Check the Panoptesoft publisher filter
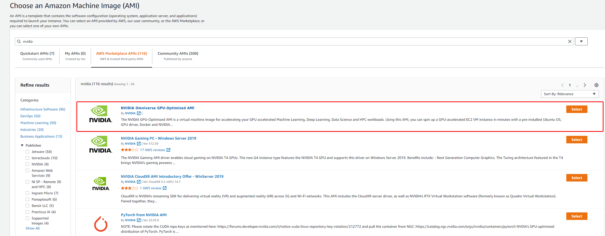 tap(27, 199)
